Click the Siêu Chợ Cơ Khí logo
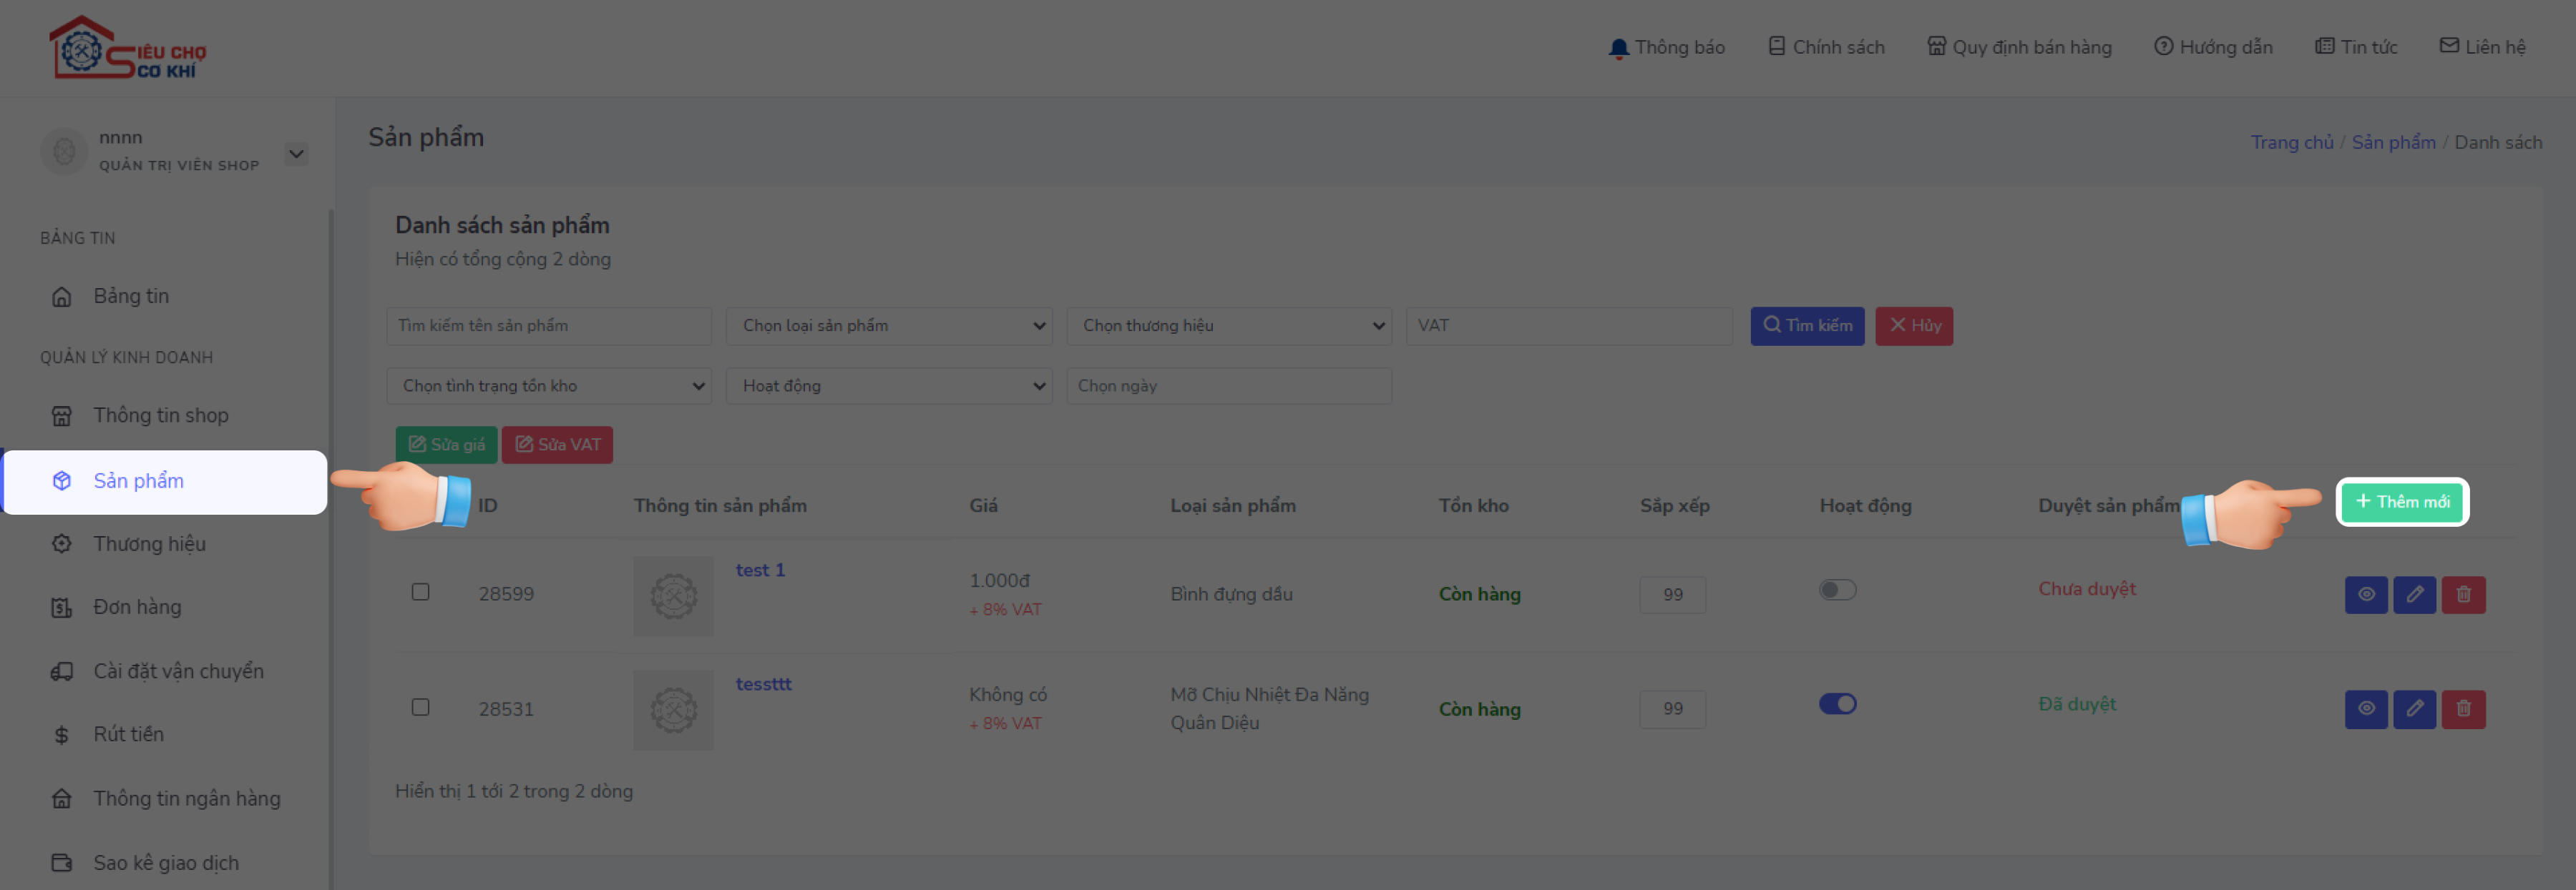The height and width of the screenshot is (890, 2576). (x=128, y=47)
